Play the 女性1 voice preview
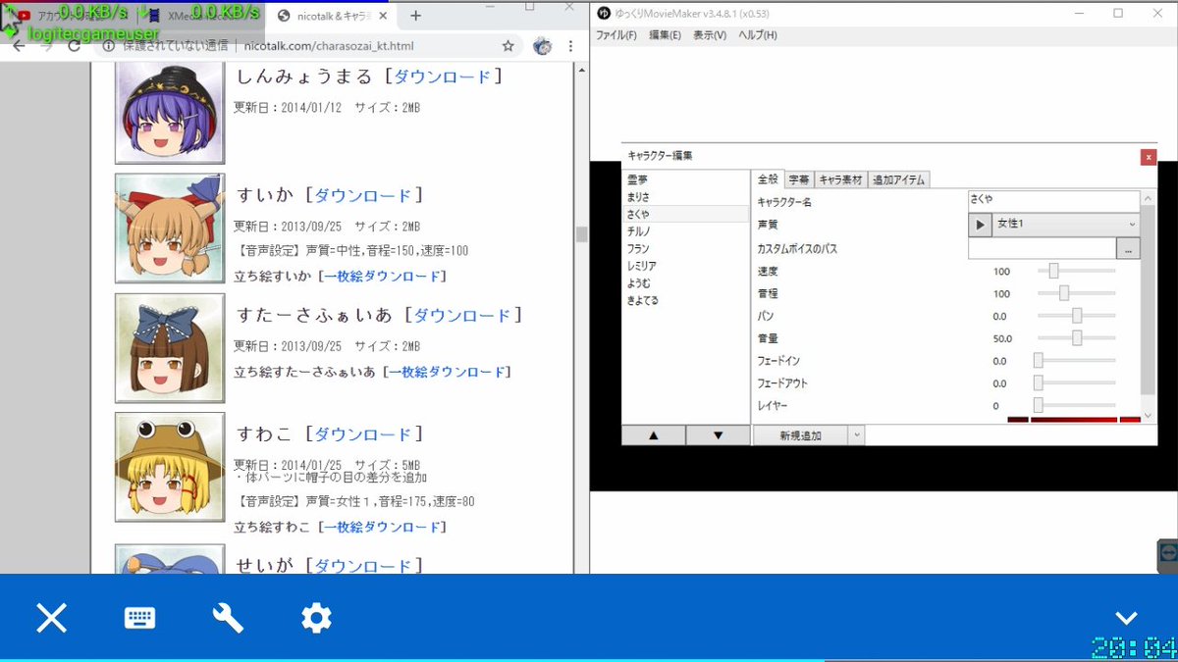 (979, 224)
